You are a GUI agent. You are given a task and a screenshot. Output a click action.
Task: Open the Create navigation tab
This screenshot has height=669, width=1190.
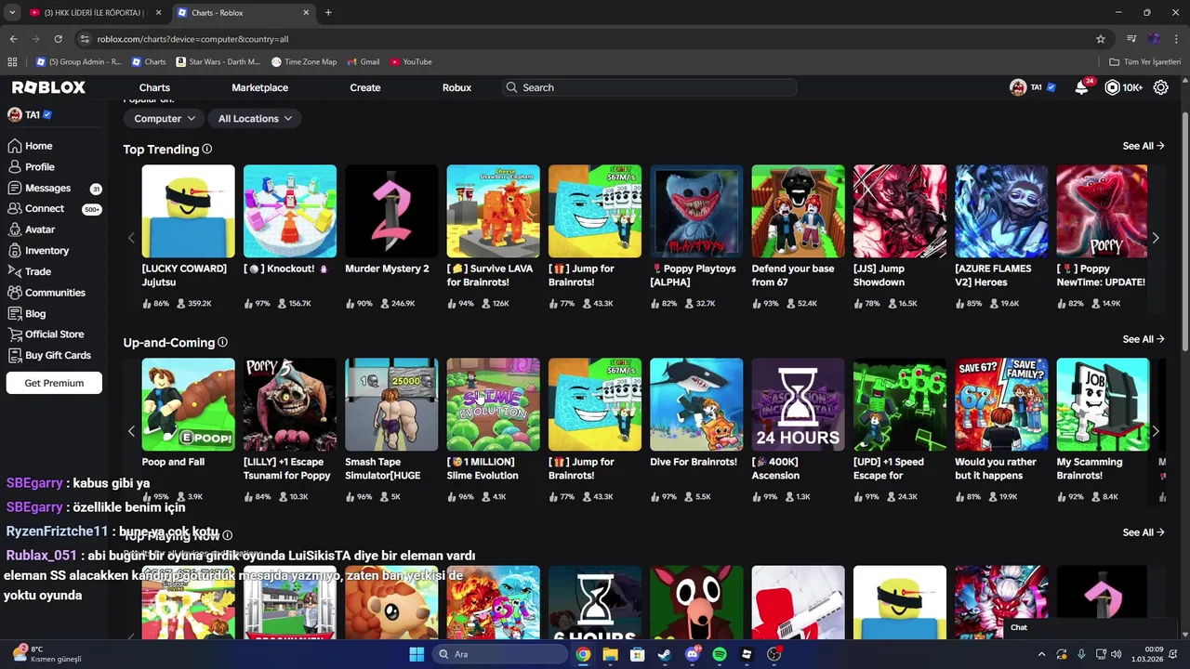365,87
